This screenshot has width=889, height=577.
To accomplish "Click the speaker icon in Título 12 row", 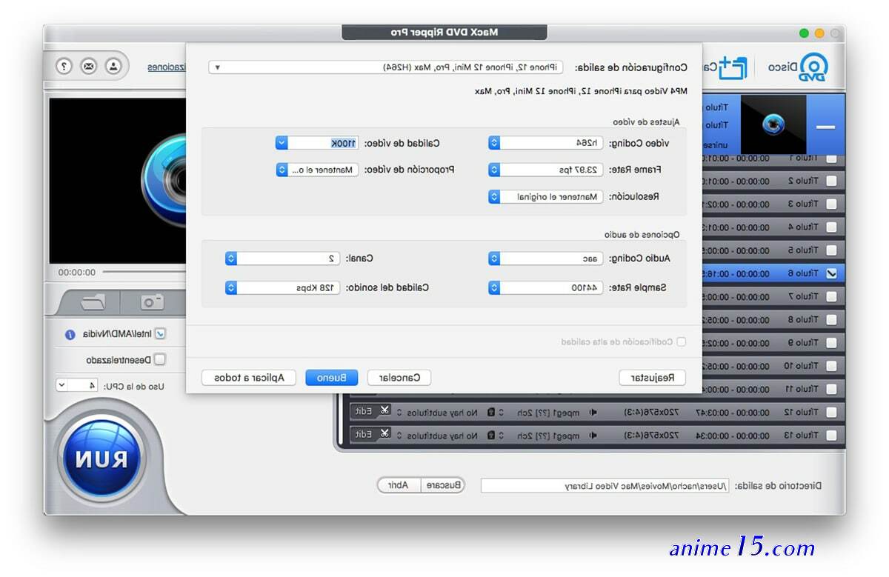I will coord(593,412).
